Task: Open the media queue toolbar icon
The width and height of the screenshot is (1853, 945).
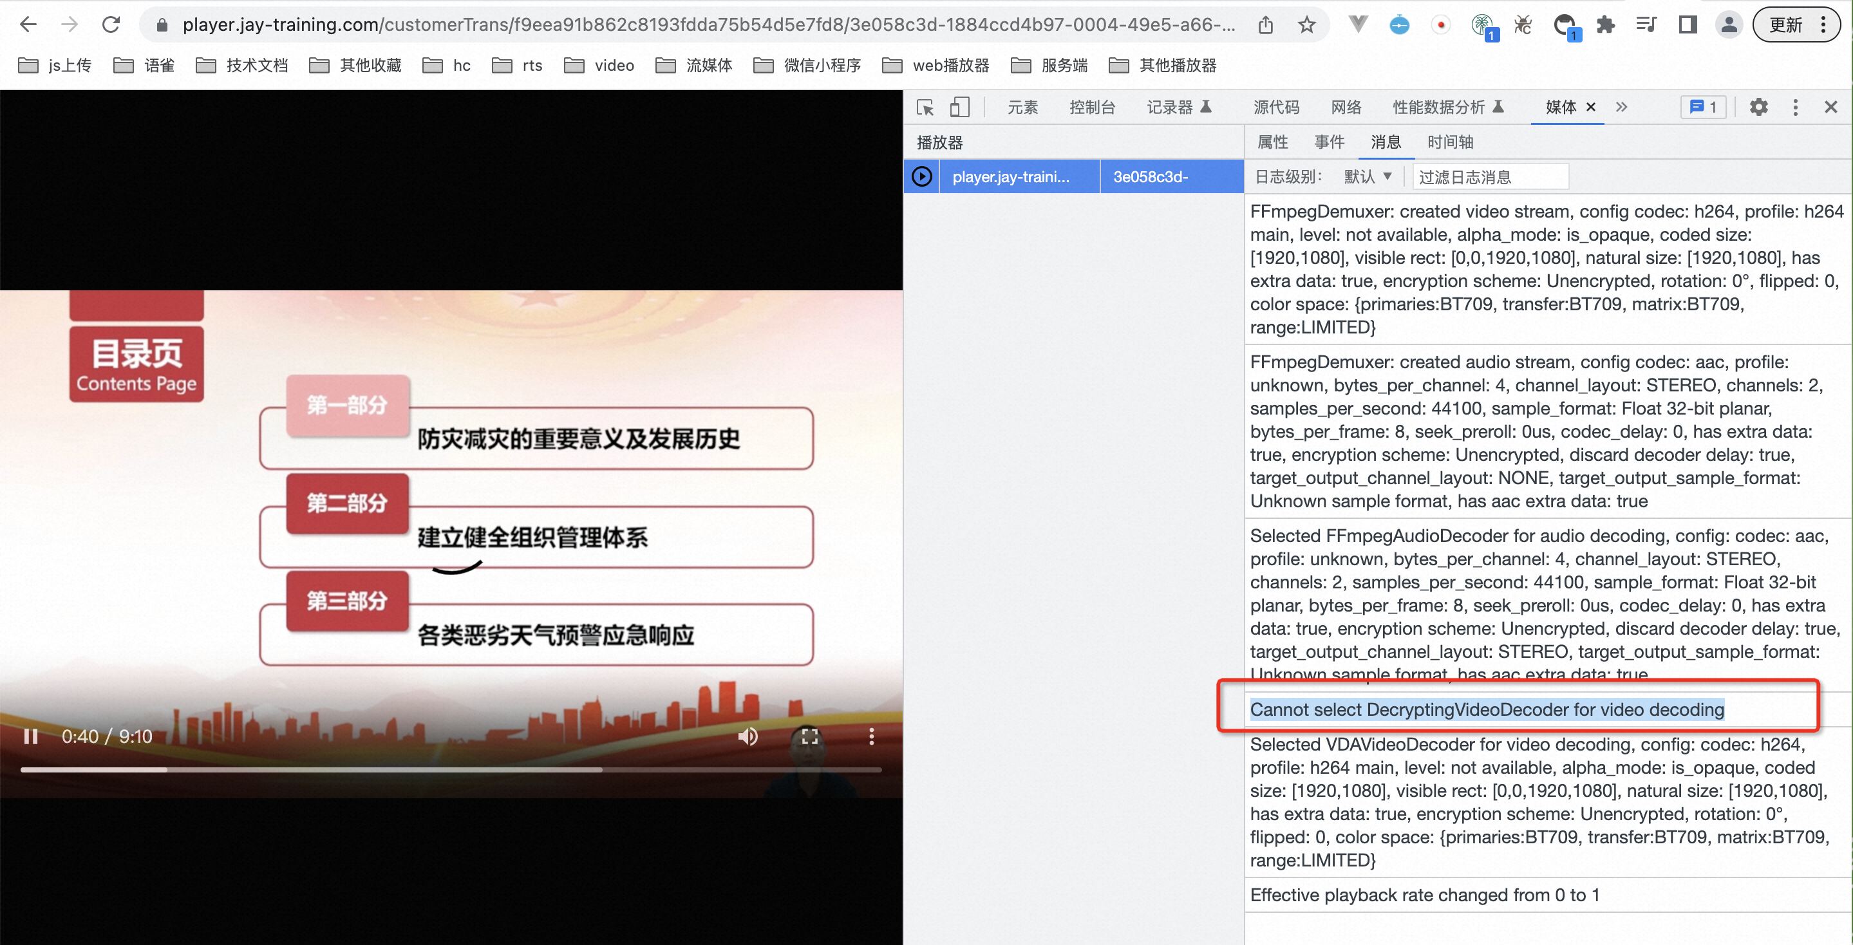Action: pyautogui.click(x=1646, y=25)
